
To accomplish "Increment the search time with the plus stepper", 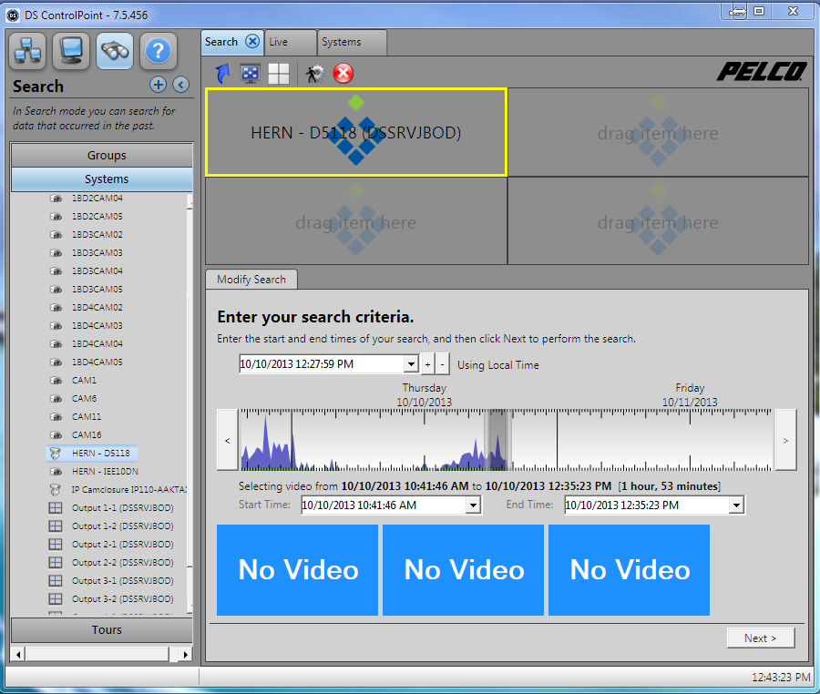I will click(x=426, y=363).
